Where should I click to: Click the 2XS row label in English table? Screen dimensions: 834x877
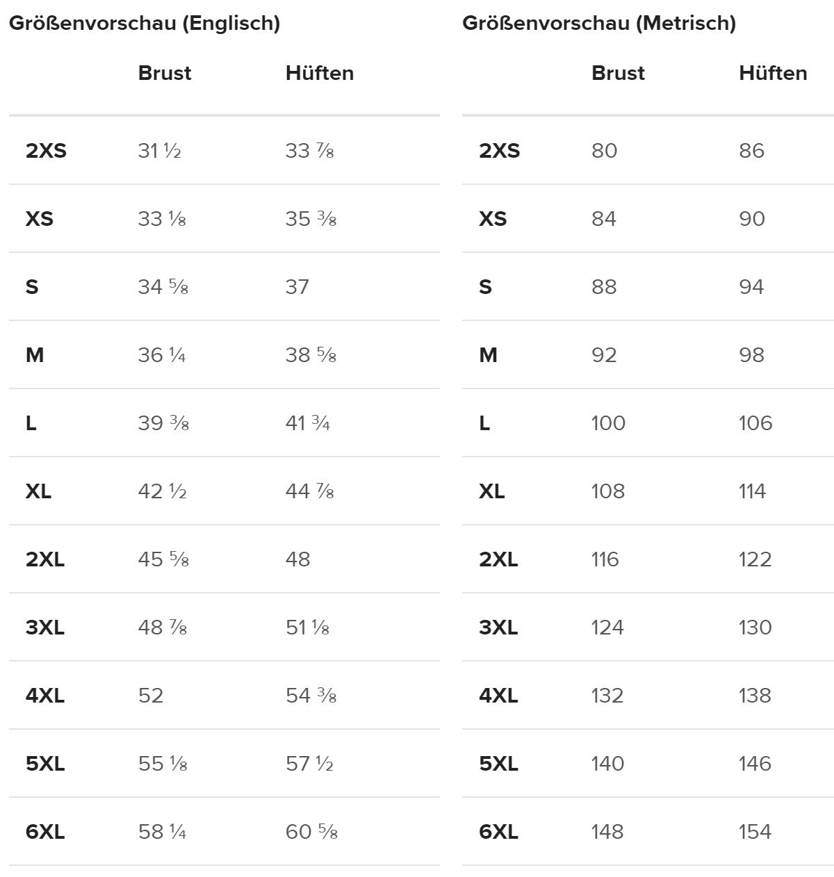[46, 151]
